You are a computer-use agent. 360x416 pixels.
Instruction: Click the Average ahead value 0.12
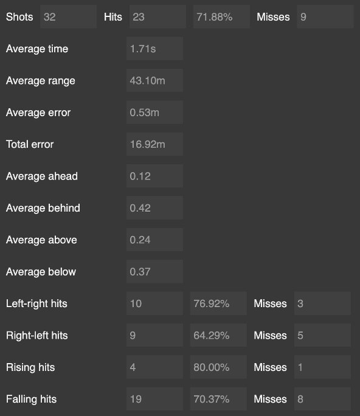[x=154, y=176]
